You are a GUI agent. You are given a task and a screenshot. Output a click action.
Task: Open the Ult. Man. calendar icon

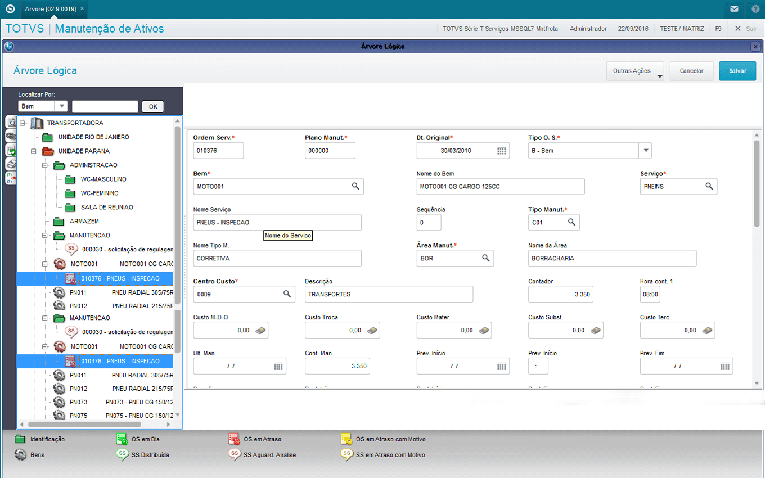click(278, 366)
